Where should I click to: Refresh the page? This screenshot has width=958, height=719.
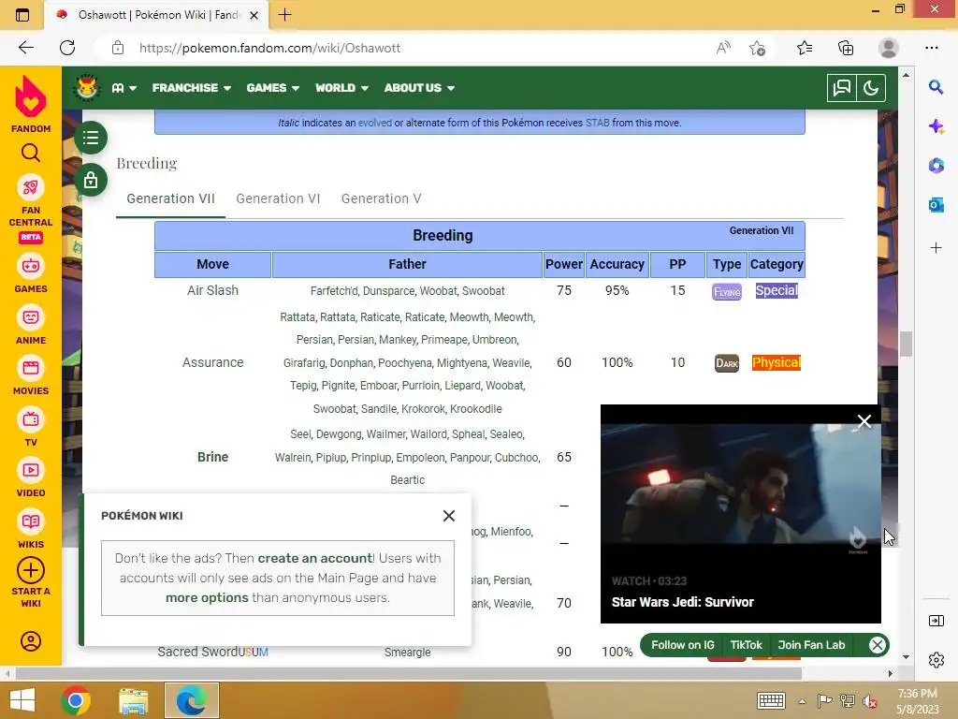[67, 48]
